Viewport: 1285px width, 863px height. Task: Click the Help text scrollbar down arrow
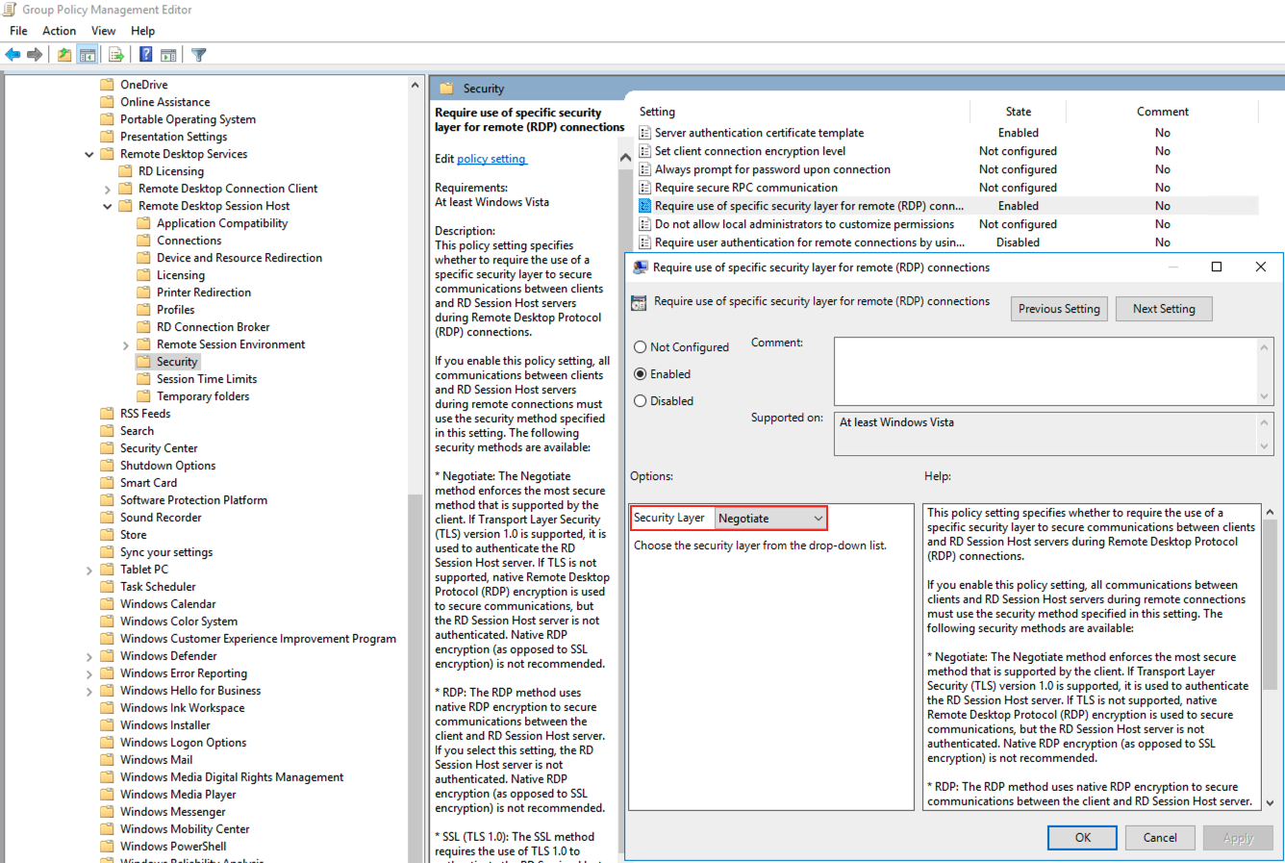click(x=1269, y=802)
